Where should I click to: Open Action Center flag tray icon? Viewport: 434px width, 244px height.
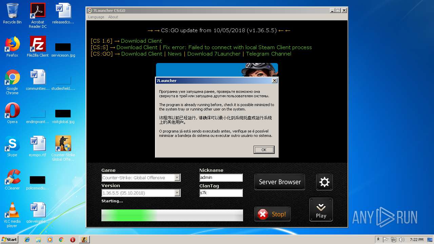(x=386, y=239)
